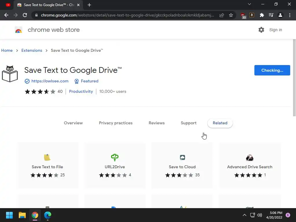Open the Windows Start menu
296x222 pixels.
(x=9, y=215)
